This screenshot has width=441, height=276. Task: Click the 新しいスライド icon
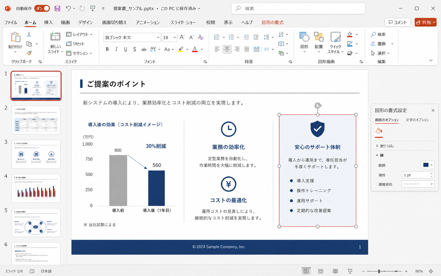[55, 37]
